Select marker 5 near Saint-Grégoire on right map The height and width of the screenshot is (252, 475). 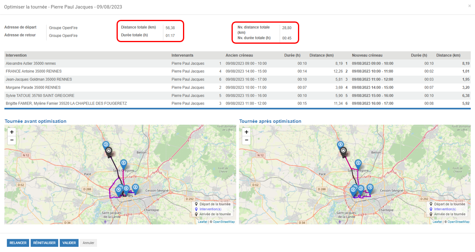(x=358, y=164)
